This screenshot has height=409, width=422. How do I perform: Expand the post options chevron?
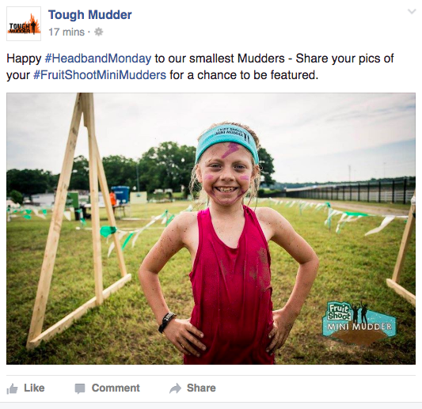[412, 12]
